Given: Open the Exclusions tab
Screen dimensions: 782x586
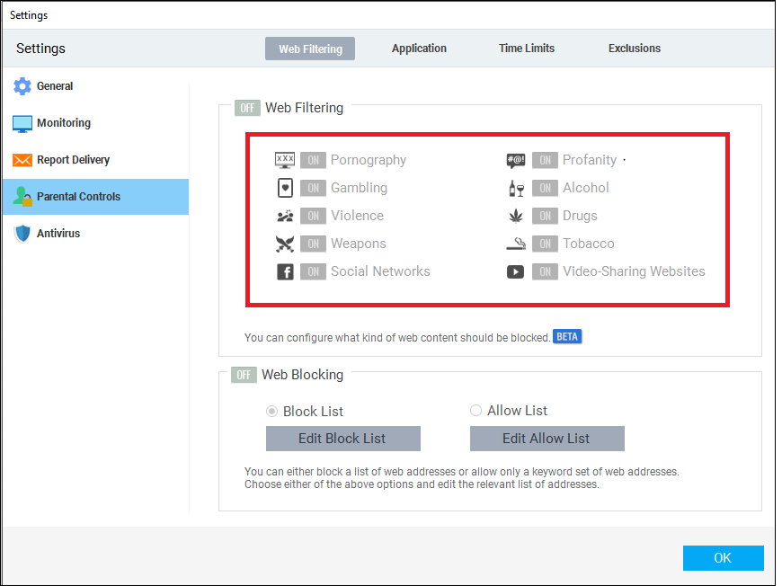Looking at the screenshot, I should click(x=635, y=49).
